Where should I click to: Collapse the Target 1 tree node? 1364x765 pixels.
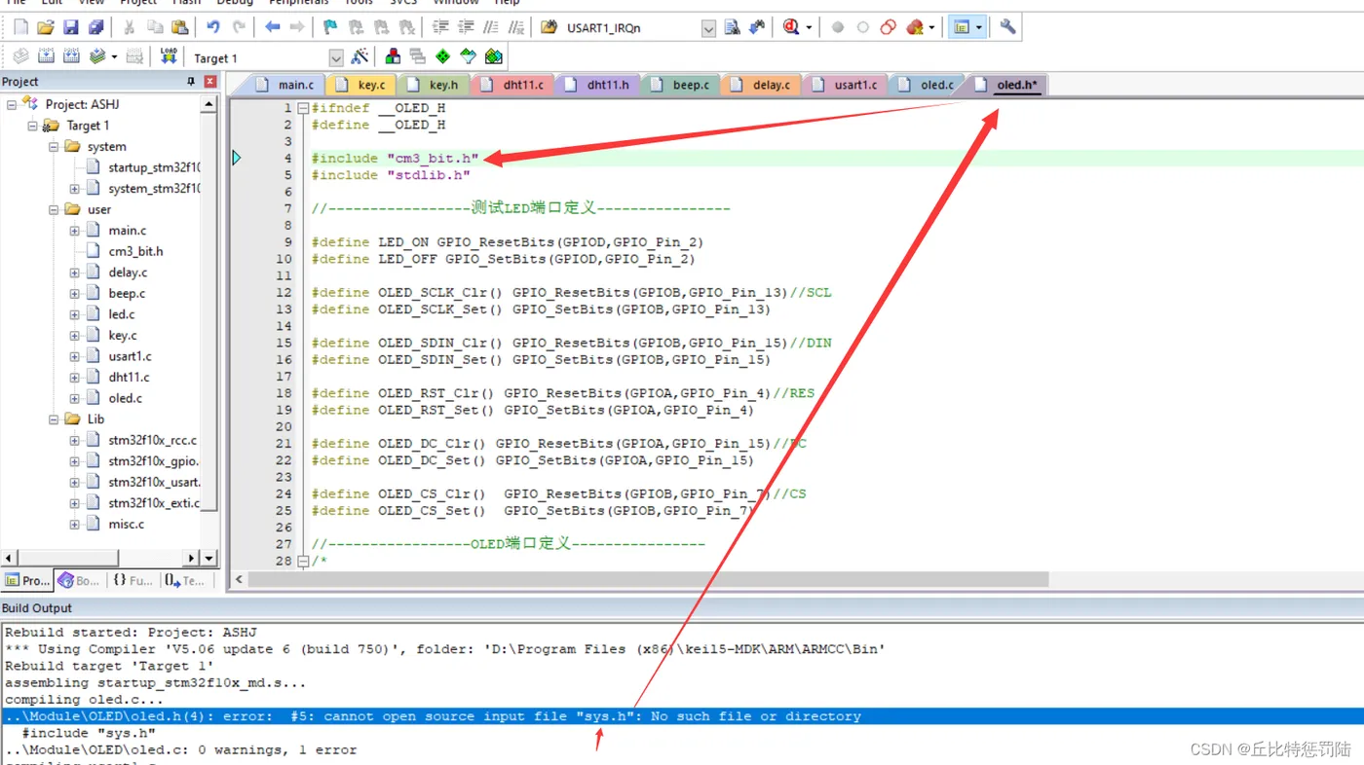point(32,126)
